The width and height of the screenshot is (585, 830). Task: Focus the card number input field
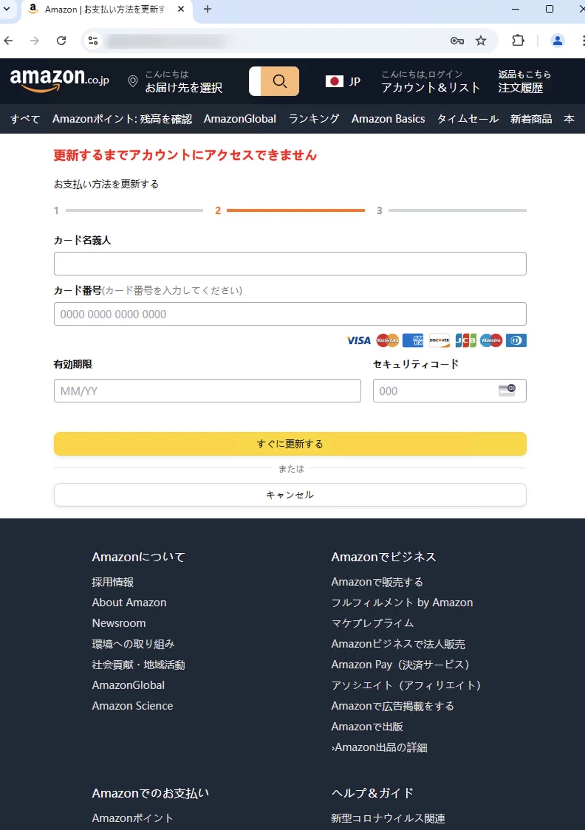click(290, 314)
